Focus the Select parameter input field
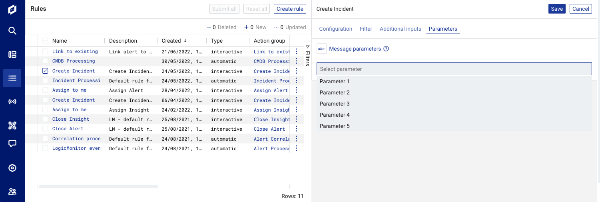The width and height of the screenshot is (600, 202). pos(454,69)
